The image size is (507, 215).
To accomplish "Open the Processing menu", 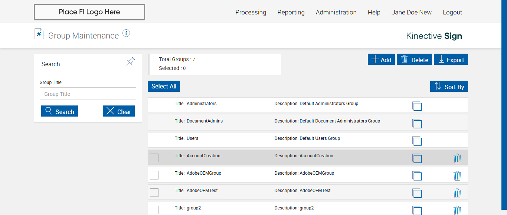I will click(251, 12).
